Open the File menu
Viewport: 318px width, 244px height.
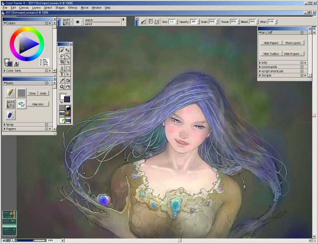[5, 8]
